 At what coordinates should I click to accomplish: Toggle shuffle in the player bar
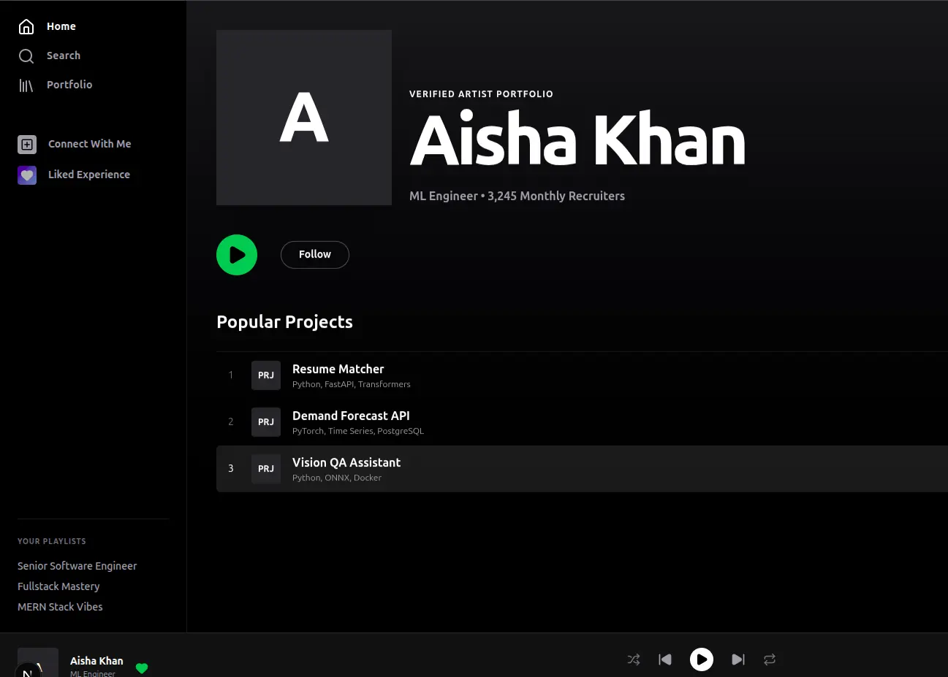click(634, 659)
